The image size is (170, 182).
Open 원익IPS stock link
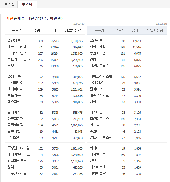(x=13, y=167)
